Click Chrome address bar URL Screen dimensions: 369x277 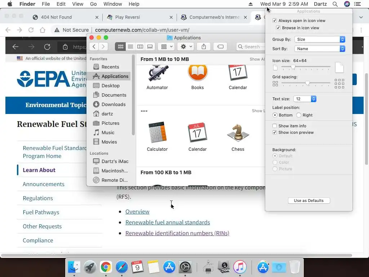tap(142, 30)
